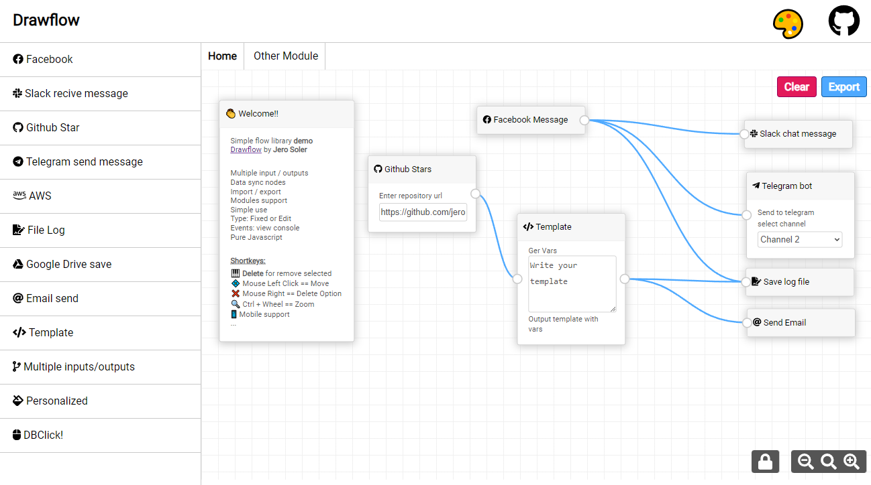Select the Send Email node
The height and width of the screenshot is (485, 871).
801,322
